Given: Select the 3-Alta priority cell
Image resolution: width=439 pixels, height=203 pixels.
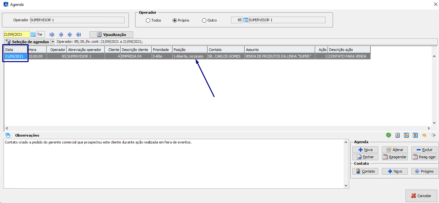Looking at the screenshot, I should tap(162, 56).
